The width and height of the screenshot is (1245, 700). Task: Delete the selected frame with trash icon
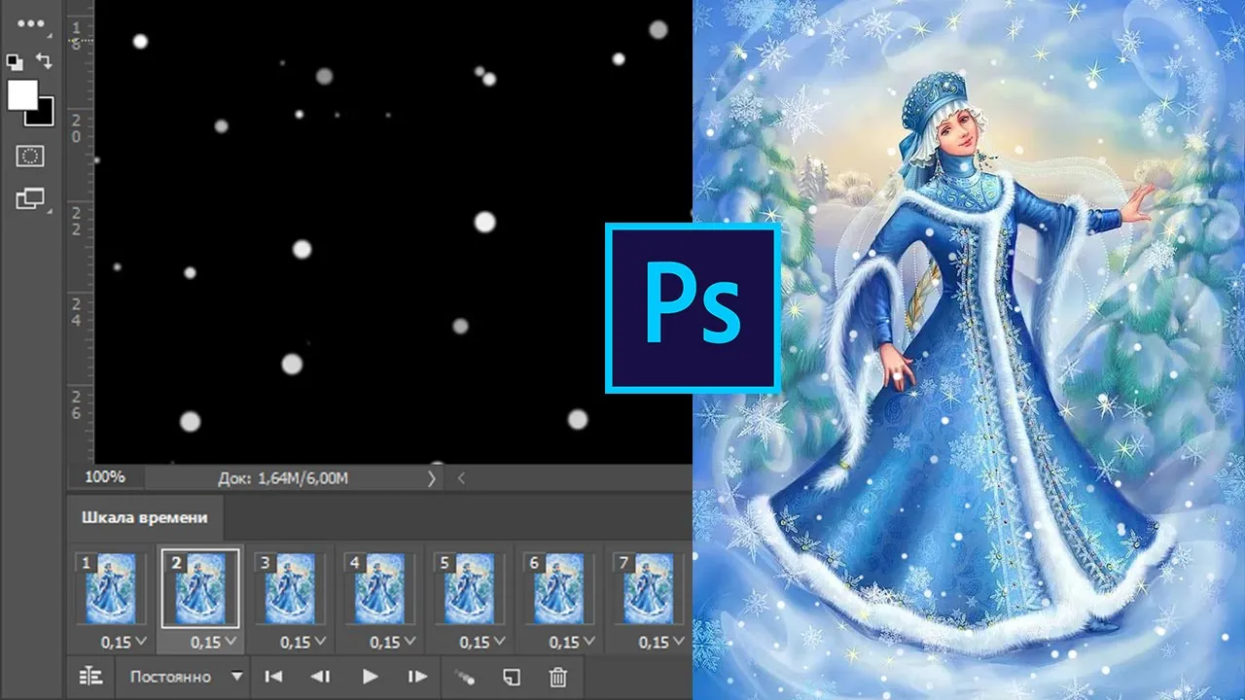pos(557,677)
